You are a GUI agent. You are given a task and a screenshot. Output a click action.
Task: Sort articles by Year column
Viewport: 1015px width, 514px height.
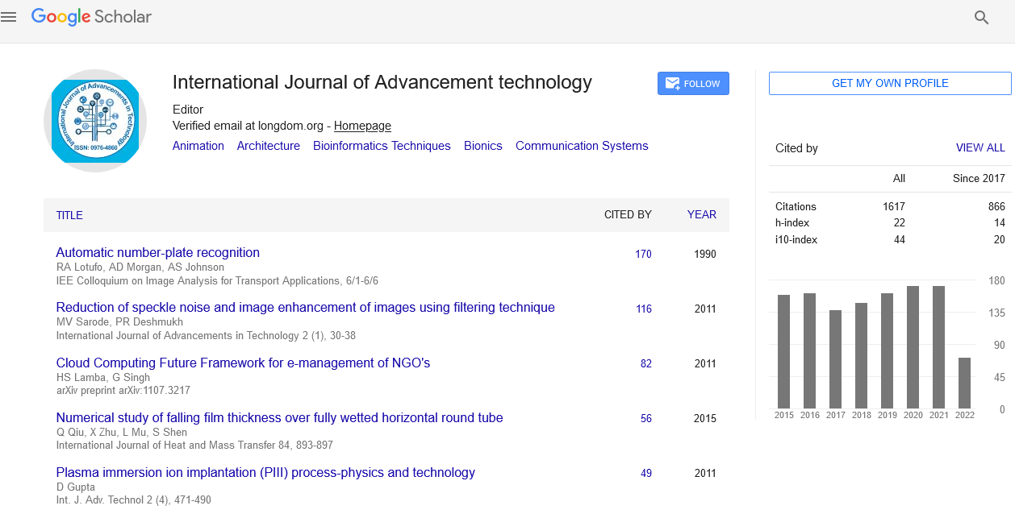coord(701,214)
